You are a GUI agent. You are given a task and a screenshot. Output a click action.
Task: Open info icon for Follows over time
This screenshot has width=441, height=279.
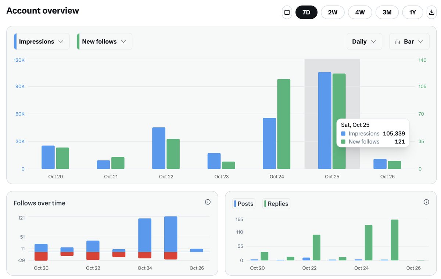208,202
